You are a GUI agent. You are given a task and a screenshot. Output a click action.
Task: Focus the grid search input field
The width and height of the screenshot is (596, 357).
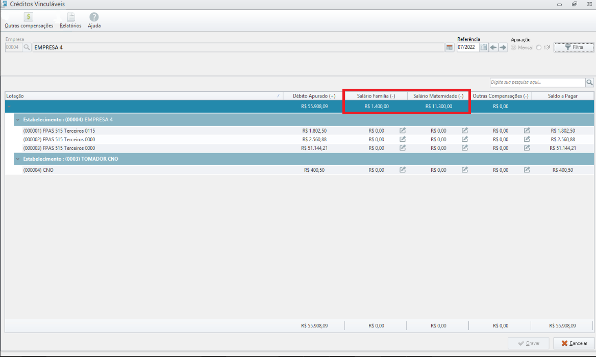click(x=537, y=82)
